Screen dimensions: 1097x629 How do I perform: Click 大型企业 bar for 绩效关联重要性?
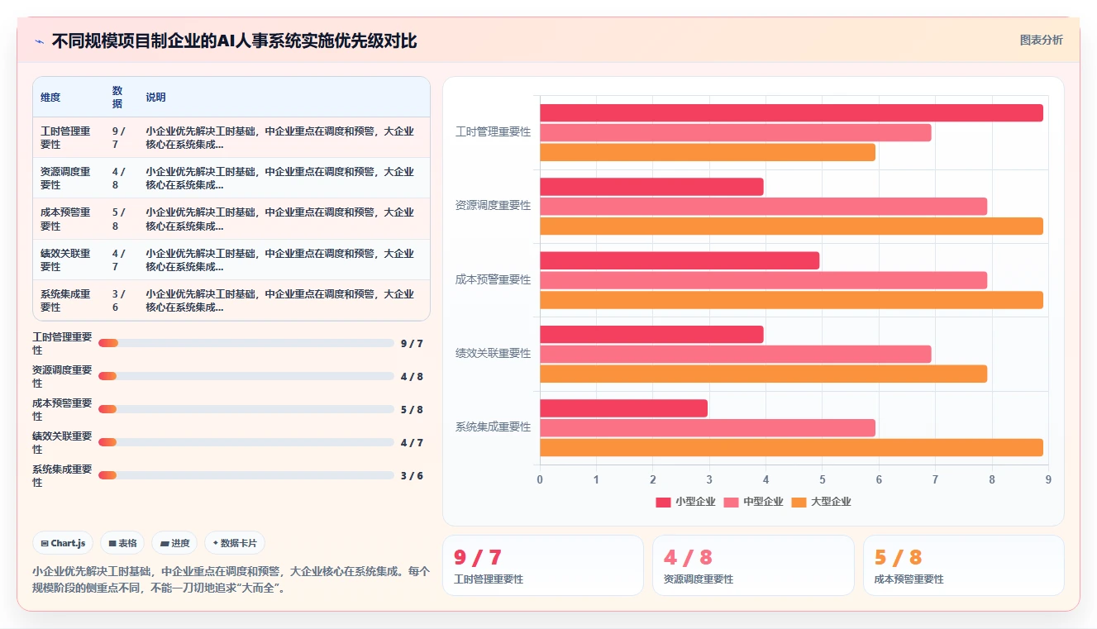click(x=763, y=374)
